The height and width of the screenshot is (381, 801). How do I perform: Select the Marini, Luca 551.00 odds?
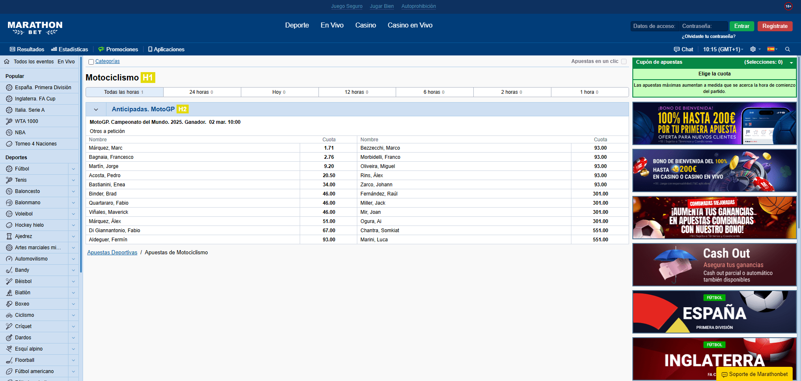[x=600, y=240]
